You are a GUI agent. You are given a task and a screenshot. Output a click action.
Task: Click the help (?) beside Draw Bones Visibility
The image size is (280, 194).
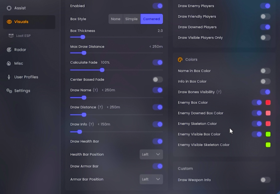(219, 92)
